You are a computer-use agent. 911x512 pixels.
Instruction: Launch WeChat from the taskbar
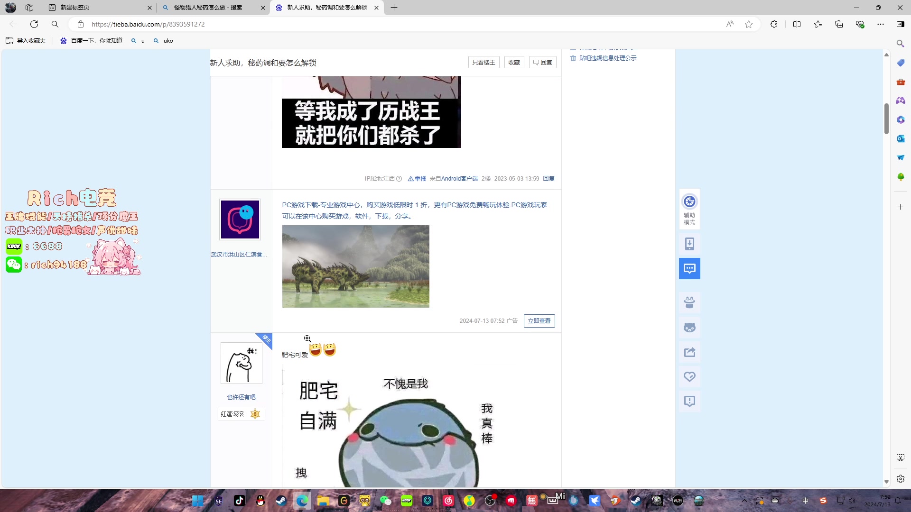[386, 500]
